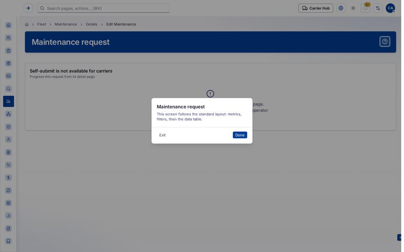Open the Home icon in the sidebar
Screen dimensions: 404x252
(x=8, y=25)
